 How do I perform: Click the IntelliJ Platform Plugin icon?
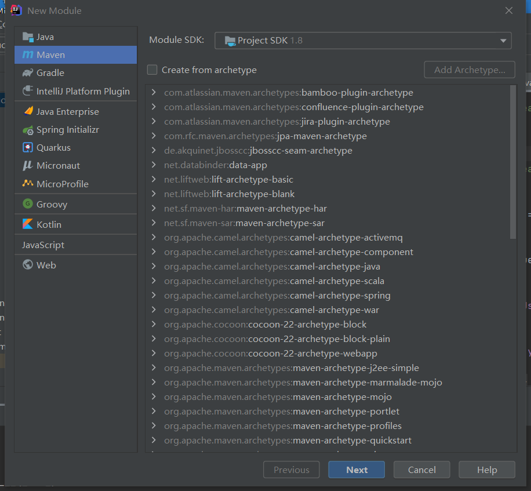coord(28,91)
